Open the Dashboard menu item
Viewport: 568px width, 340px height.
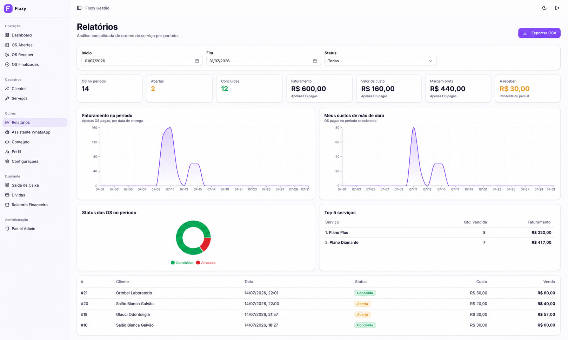pos(35,35)
